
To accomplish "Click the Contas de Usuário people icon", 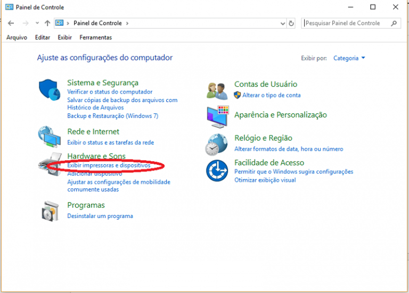I will click(x=217, y=90).
